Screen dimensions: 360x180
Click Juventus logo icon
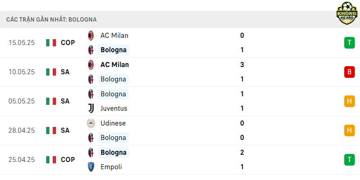[91, 108]
